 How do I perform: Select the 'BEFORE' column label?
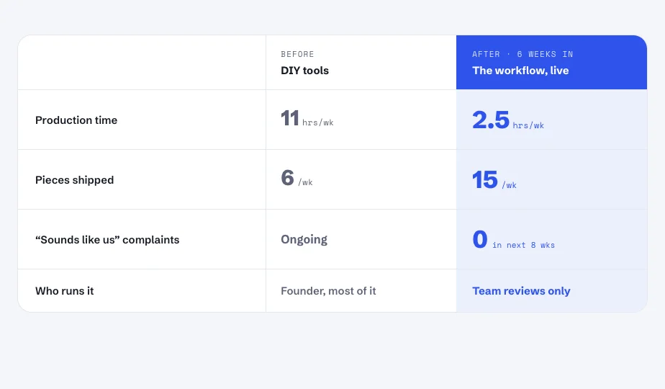(297, 54)
